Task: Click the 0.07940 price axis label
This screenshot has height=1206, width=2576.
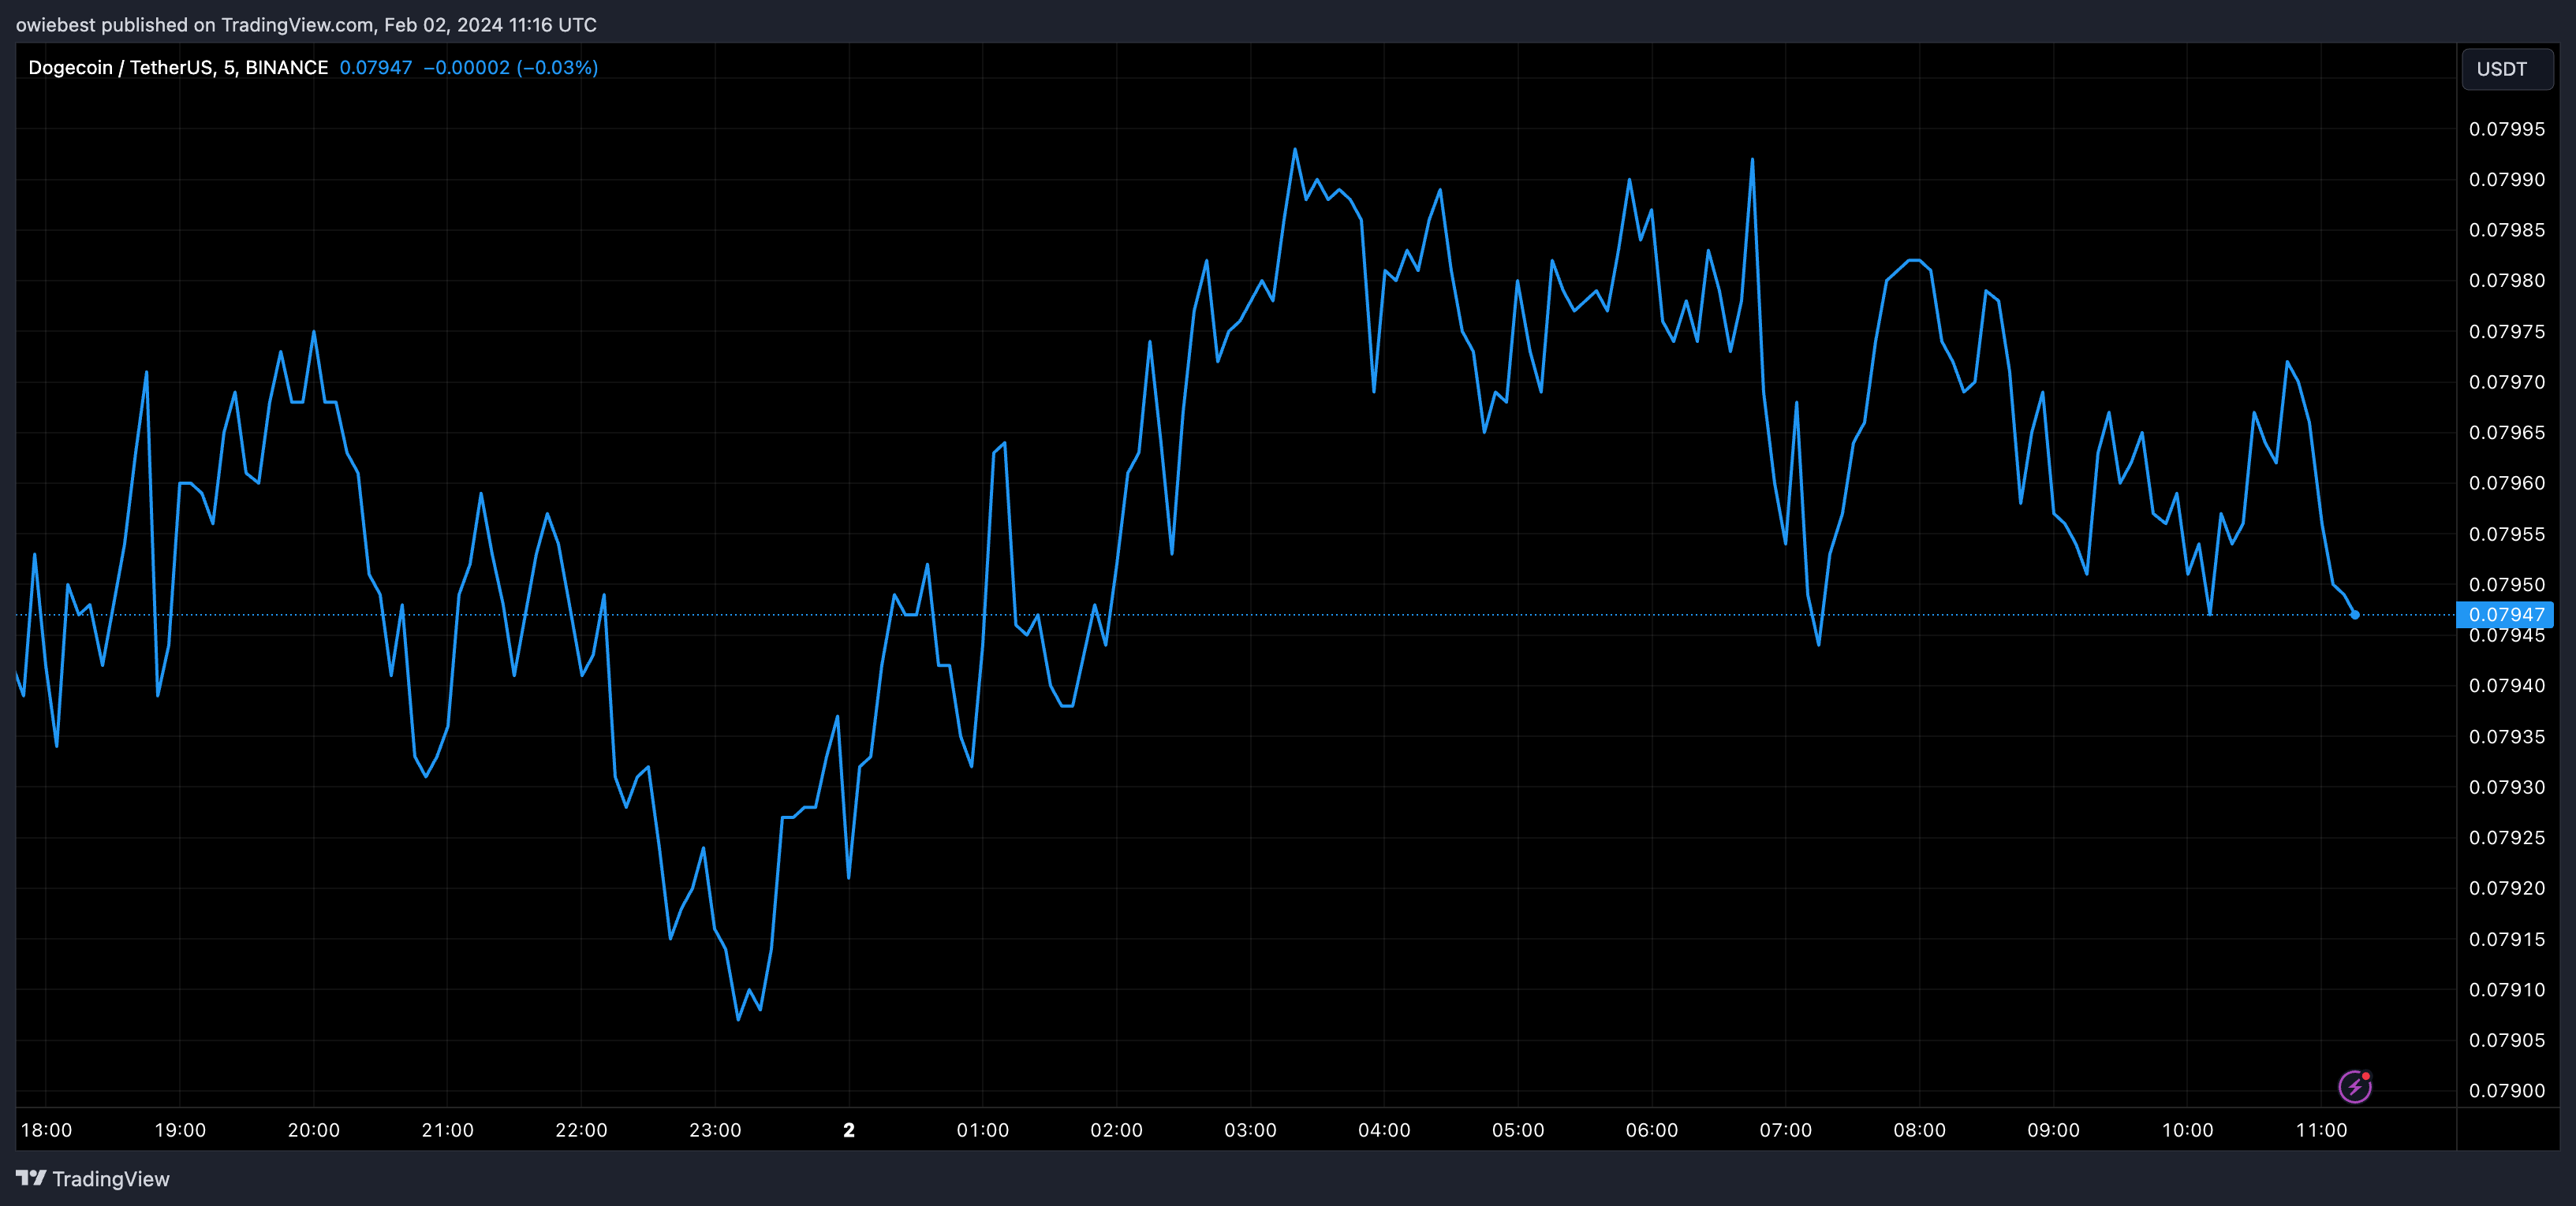Action: 2507,686
